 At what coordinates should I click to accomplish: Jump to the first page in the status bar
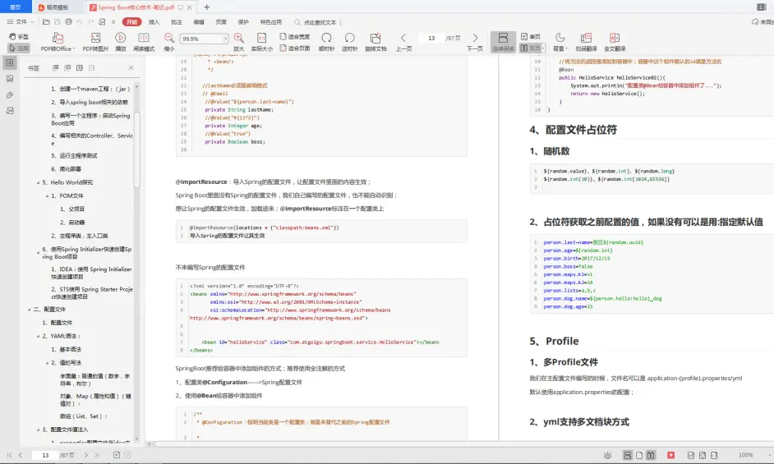(9, 455)
